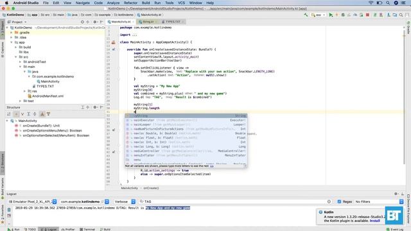
Task: Open the VCS menu
Action: [181, 3]
